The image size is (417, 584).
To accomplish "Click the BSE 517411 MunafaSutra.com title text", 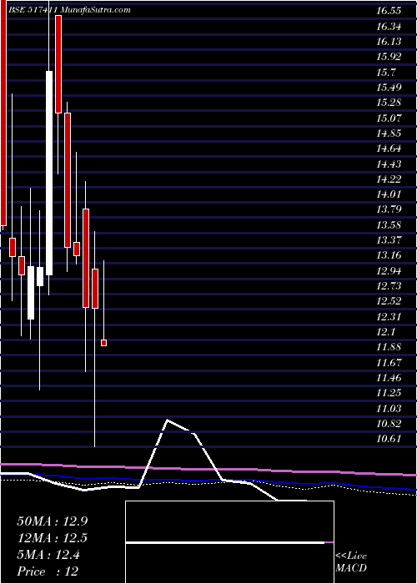I will (69, 10).
